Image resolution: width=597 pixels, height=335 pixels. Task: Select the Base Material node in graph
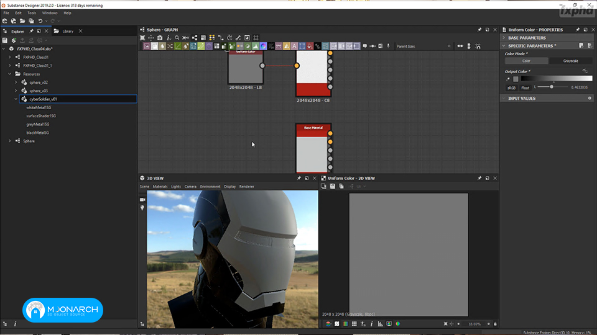[x=313, y=148]
